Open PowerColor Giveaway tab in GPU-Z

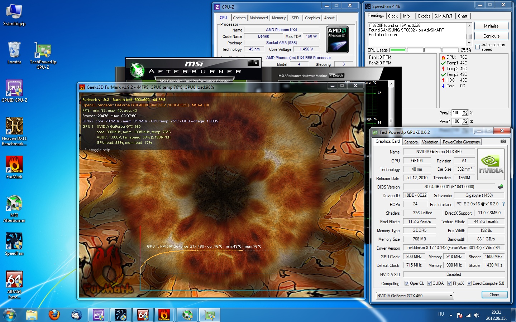pos(461,142)
